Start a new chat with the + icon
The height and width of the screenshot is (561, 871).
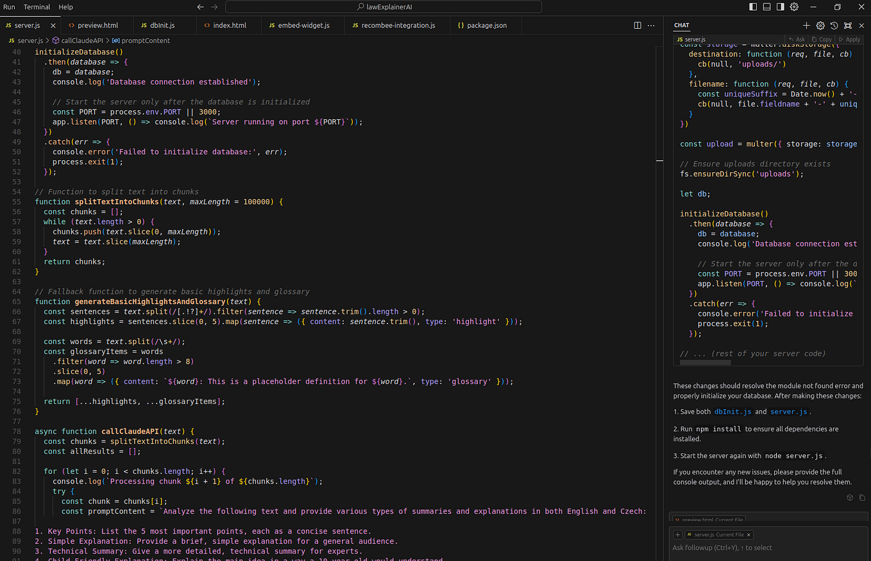[x=806, y=25]
